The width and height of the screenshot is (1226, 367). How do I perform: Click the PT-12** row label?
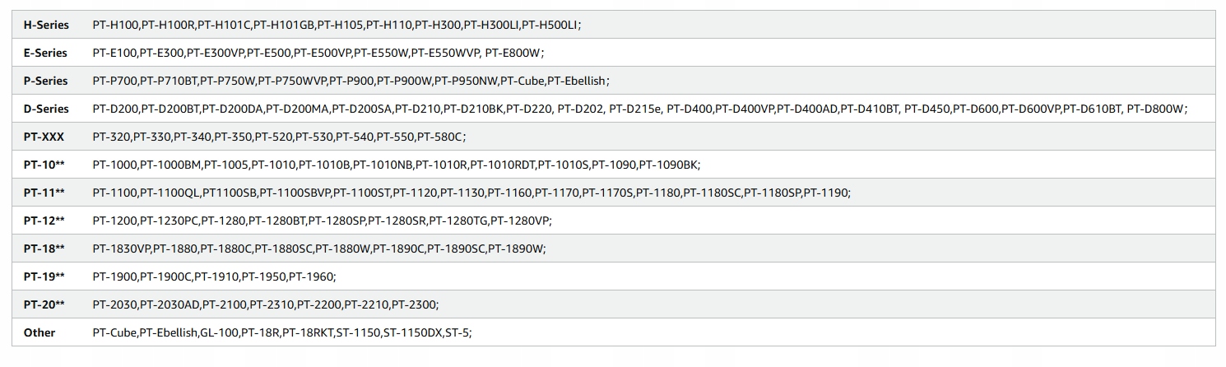[44, 221]
